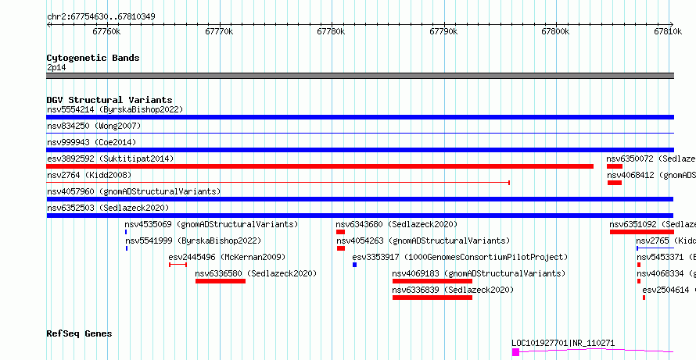Select the nsv4068412 red marker
The width and height of the screenshot is (696, 360).
(615, 183)
